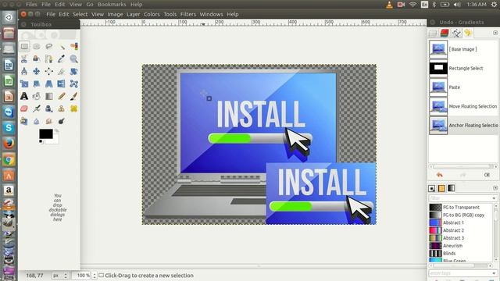
Task: Select the Zoom magnifier tool
Action: pyautogui.click(x=73, y=59)
